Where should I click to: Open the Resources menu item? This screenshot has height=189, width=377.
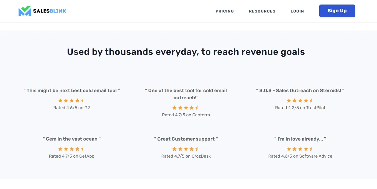click(x=262, y=11)
